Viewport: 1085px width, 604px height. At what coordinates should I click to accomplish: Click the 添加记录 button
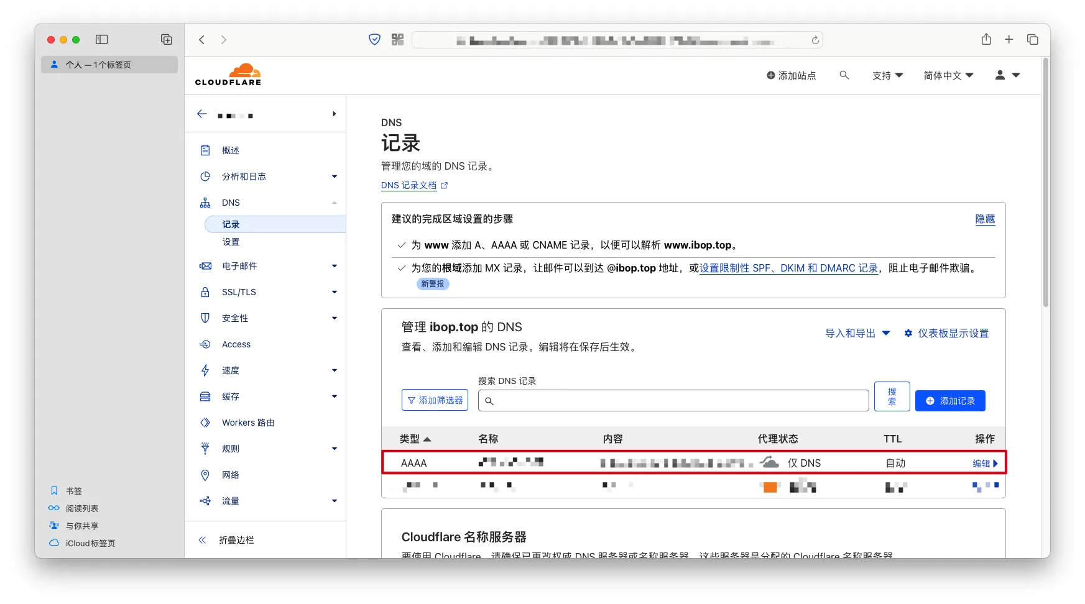coord(950,401)
